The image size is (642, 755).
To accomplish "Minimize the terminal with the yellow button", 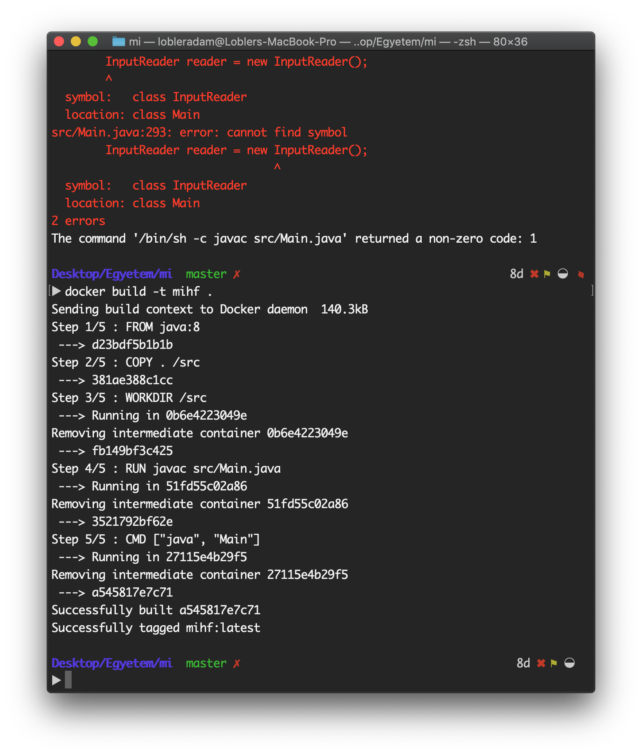I will pos(76,41).
